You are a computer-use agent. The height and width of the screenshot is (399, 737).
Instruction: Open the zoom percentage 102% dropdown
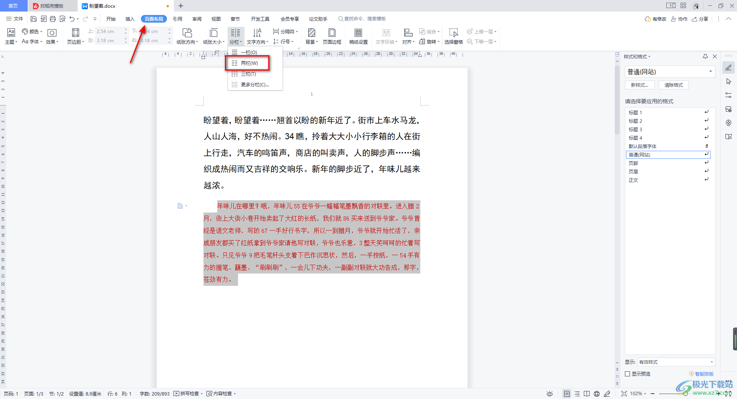tap(638, 394)
